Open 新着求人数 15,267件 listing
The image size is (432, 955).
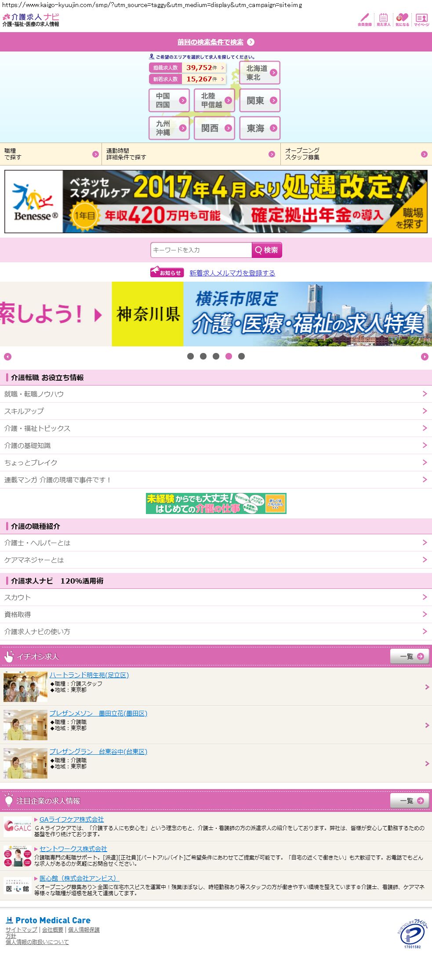click(x=188, y=79)
